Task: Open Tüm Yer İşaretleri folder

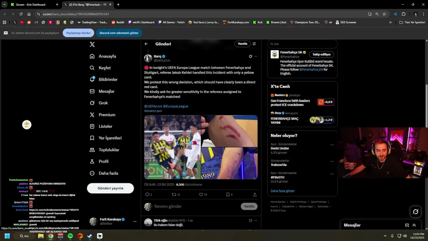Action: pyautogui.click(x=413, y=22)
